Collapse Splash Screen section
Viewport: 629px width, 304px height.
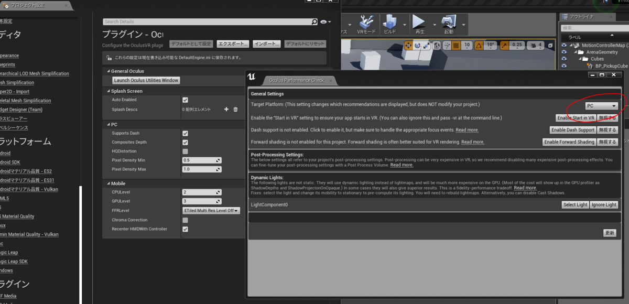pyautogui.click(x=108, y=91)
